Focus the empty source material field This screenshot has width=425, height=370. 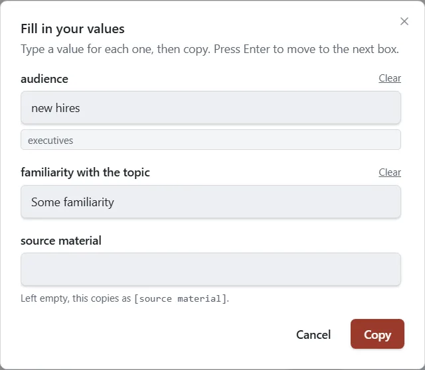211,269
